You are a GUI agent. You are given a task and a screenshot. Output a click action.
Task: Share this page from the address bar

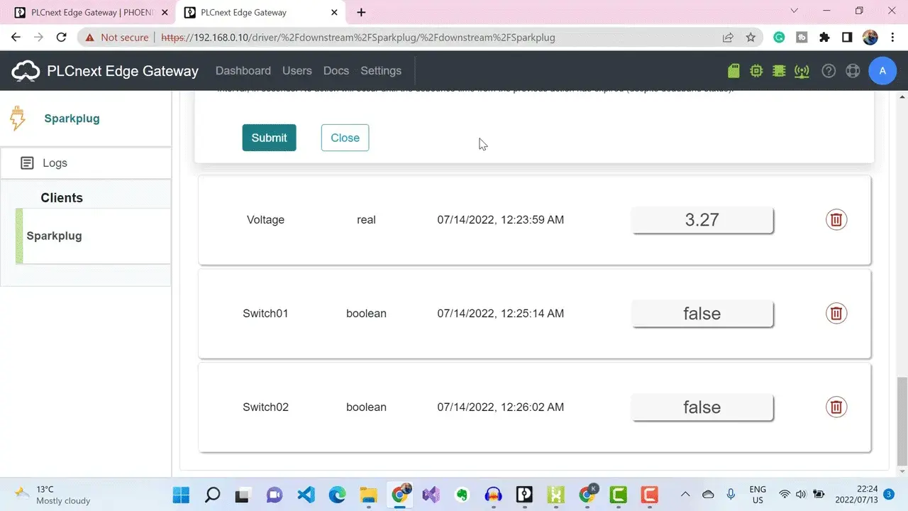(x=728, y=38)
